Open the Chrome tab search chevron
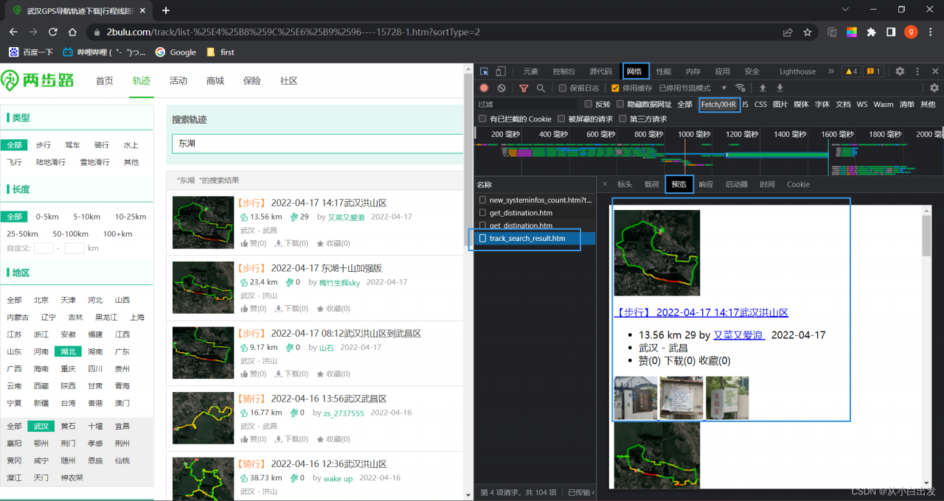Viewport: 944px width, 501px height. click(846, 10)
